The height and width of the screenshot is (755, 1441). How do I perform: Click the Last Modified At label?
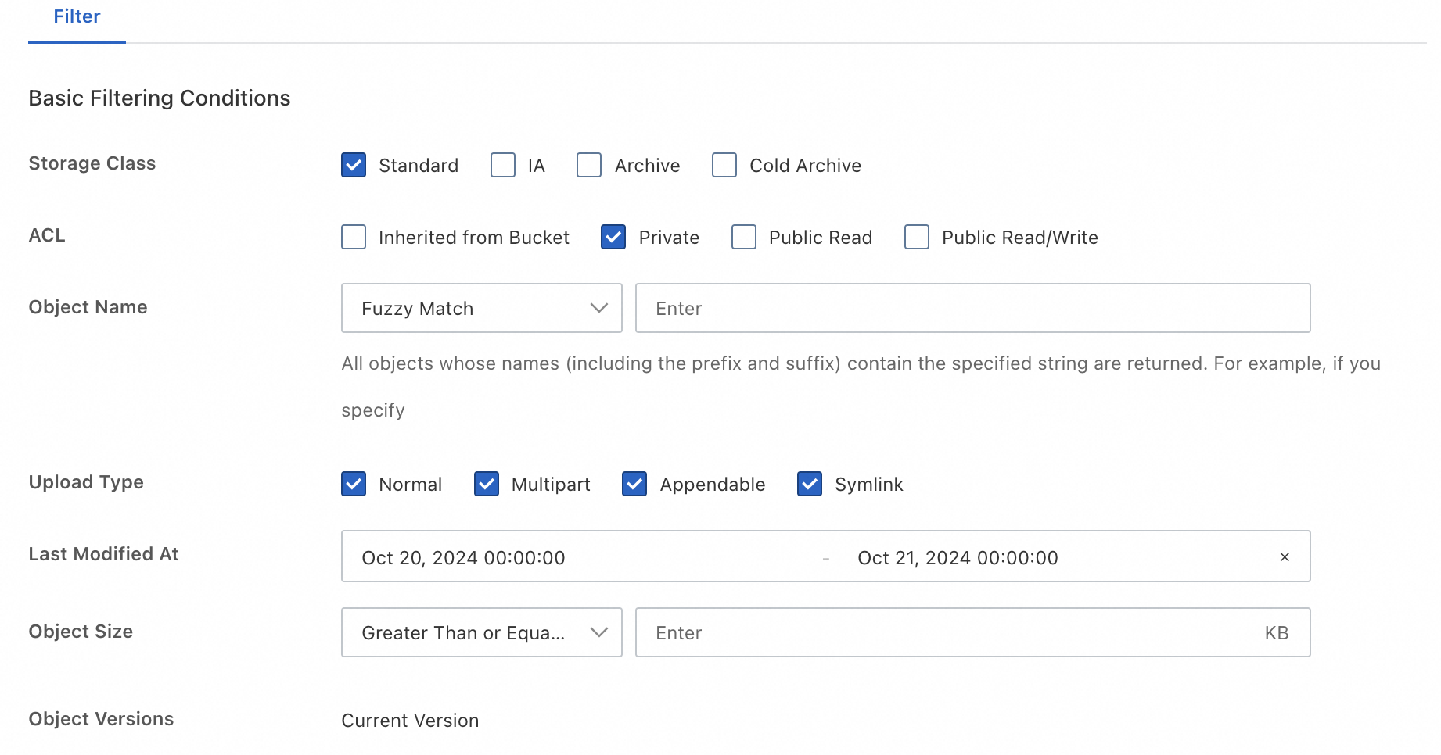point(103,554)
